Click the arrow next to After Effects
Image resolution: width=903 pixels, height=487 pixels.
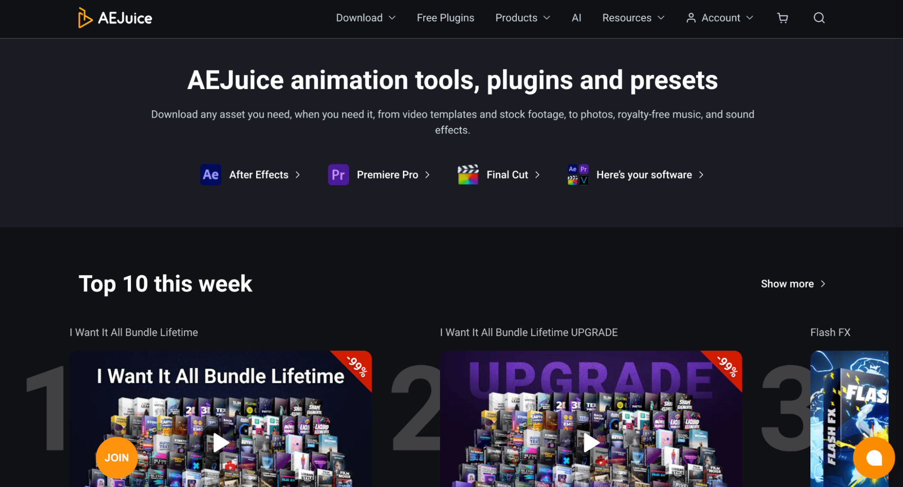[x=298, y=175]
